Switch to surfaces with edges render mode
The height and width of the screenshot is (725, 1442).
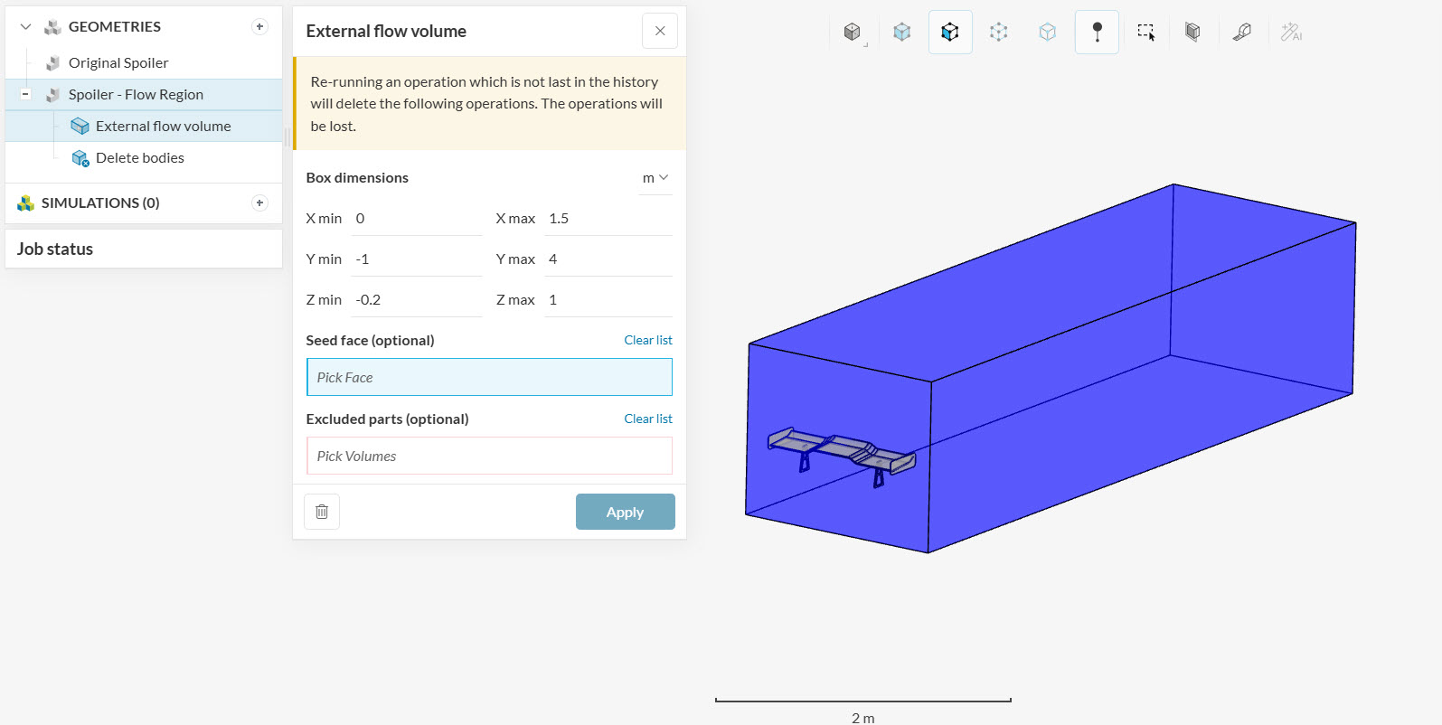coord(901,33)
